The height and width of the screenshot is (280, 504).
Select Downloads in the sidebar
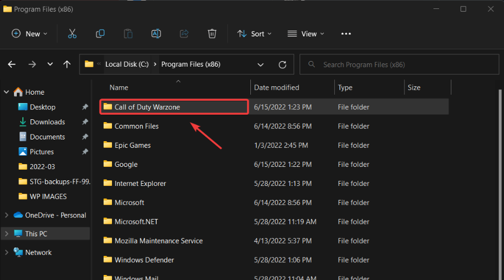pos(47,122)
